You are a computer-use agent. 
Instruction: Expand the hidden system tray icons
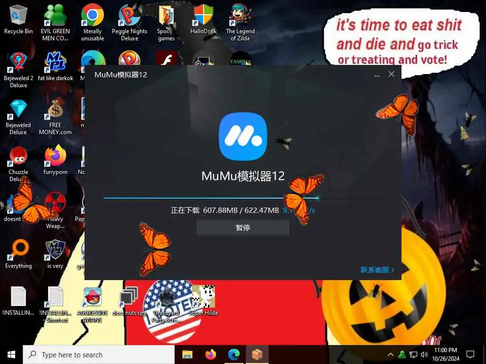click(391, 355)
